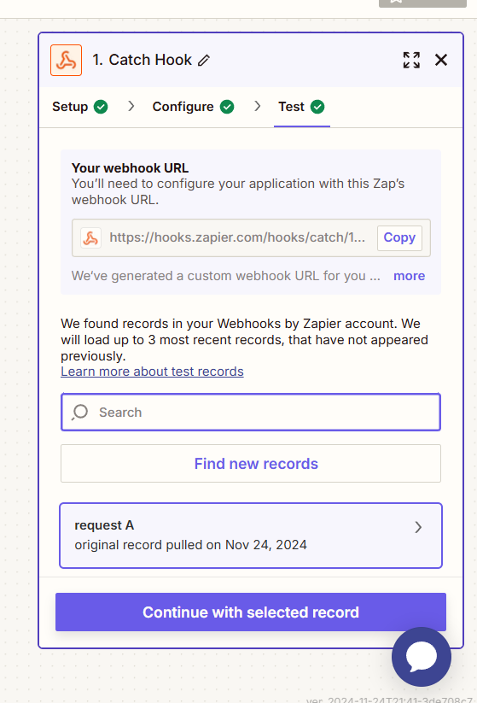Click the green checkmark next to Setup
This screenshot has width=477, height=703.
coord(101,107)
